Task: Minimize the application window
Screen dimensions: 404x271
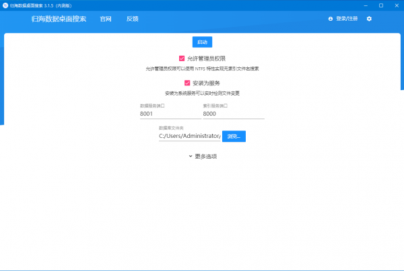Action: [366, 5]
